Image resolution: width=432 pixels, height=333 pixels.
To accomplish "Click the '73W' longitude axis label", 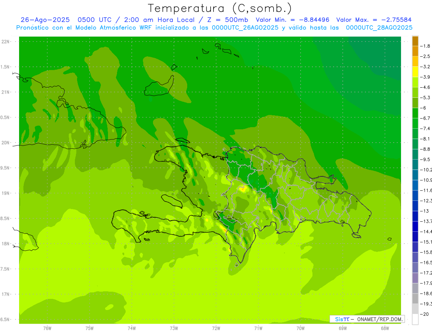I will (x=174, y=328).
